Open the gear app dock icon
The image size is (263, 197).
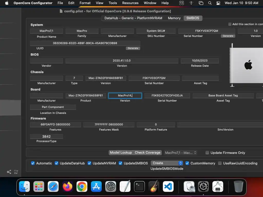click(x=203, y=186)
